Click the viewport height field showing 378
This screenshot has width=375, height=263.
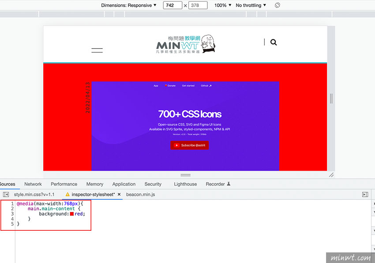click(198, 5)
